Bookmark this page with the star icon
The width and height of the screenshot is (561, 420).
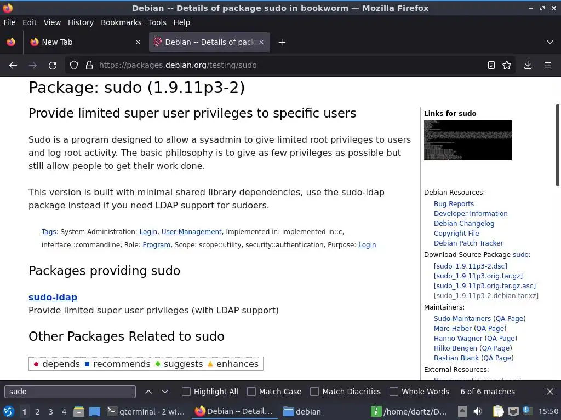(507, 66)
